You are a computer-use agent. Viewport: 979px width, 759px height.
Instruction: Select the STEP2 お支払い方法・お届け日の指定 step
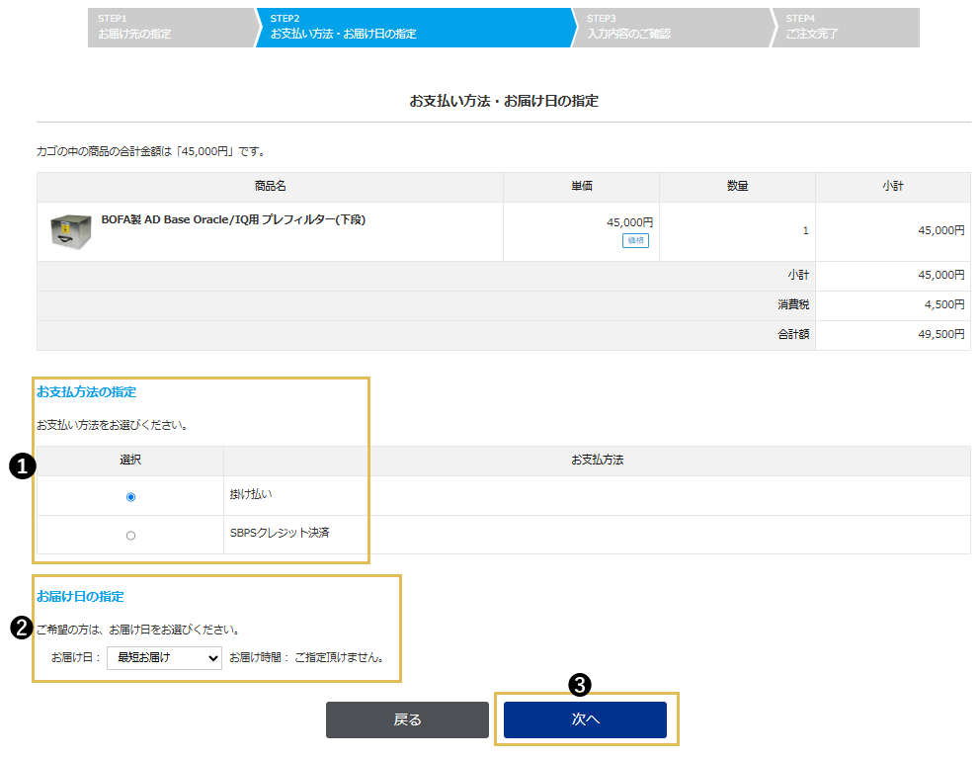pos(410,28)
